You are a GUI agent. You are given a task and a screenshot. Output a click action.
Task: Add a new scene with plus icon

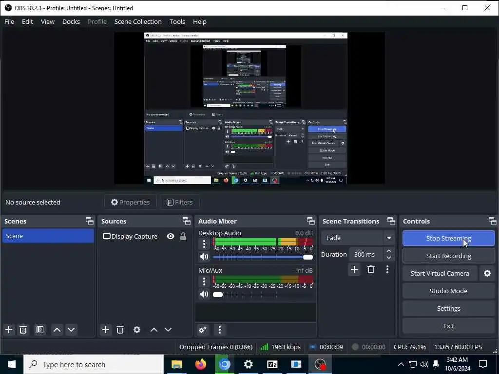click(x=9, y=330)
